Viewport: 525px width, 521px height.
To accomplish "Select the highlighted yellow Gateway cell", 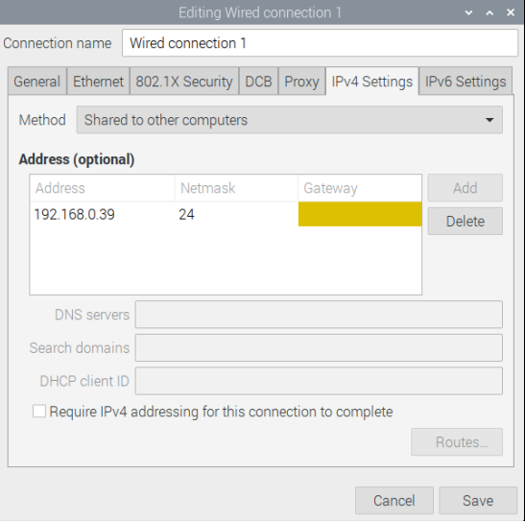I will pyautogui.click(x=360, y=214).
